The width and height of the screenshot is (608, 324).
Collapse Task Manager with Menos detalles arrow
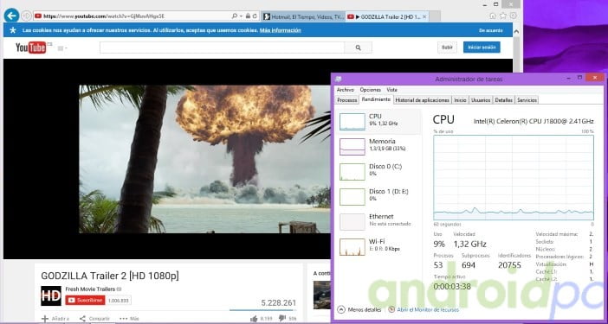pyautogui.click(x=341, y=309)
